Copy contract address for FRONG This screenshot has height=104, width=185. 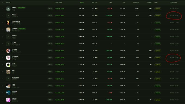pyautogui.click(x=50, y=9)
